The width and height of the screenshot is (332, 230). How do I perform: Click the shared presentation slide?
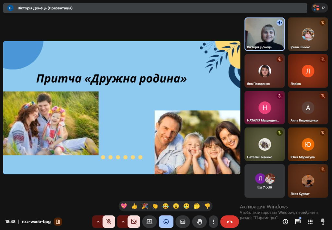tap(122, 108)
